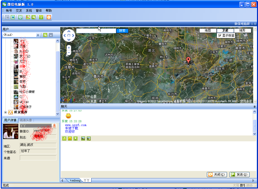258x189 pixels.
Task: Switch to the 用户详情 tab
Action: (x=10, y=120)
